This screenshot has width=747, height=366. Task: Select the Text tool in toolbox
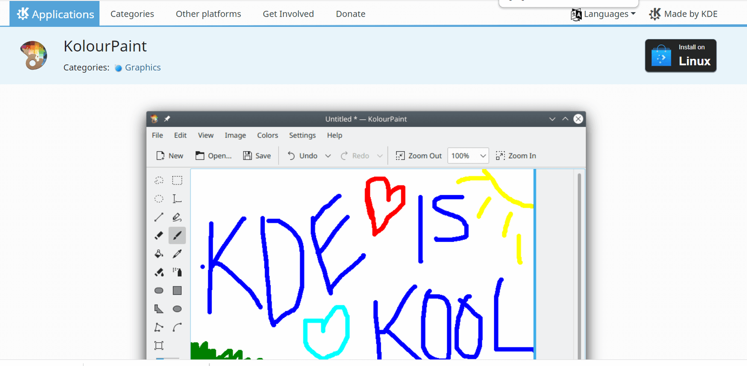coord(177,199)
